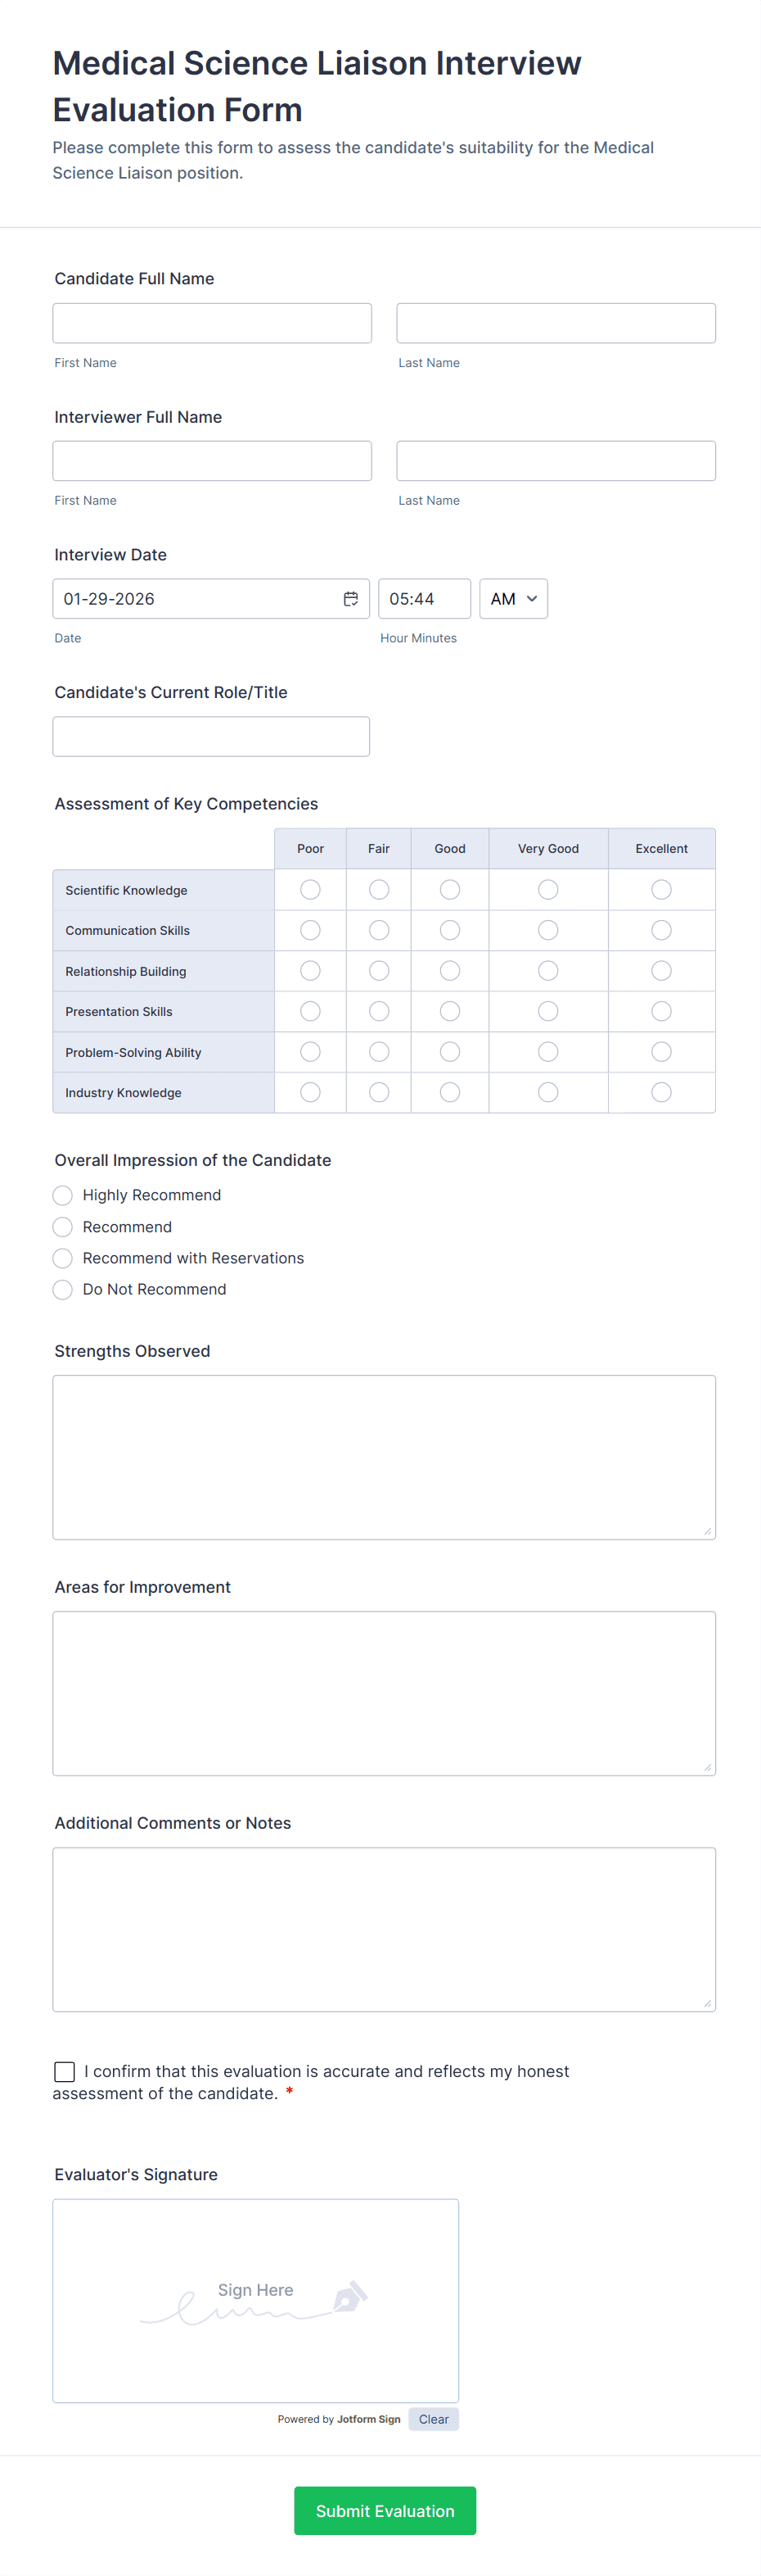Click the Hour Minutes time field

point(423,599)
